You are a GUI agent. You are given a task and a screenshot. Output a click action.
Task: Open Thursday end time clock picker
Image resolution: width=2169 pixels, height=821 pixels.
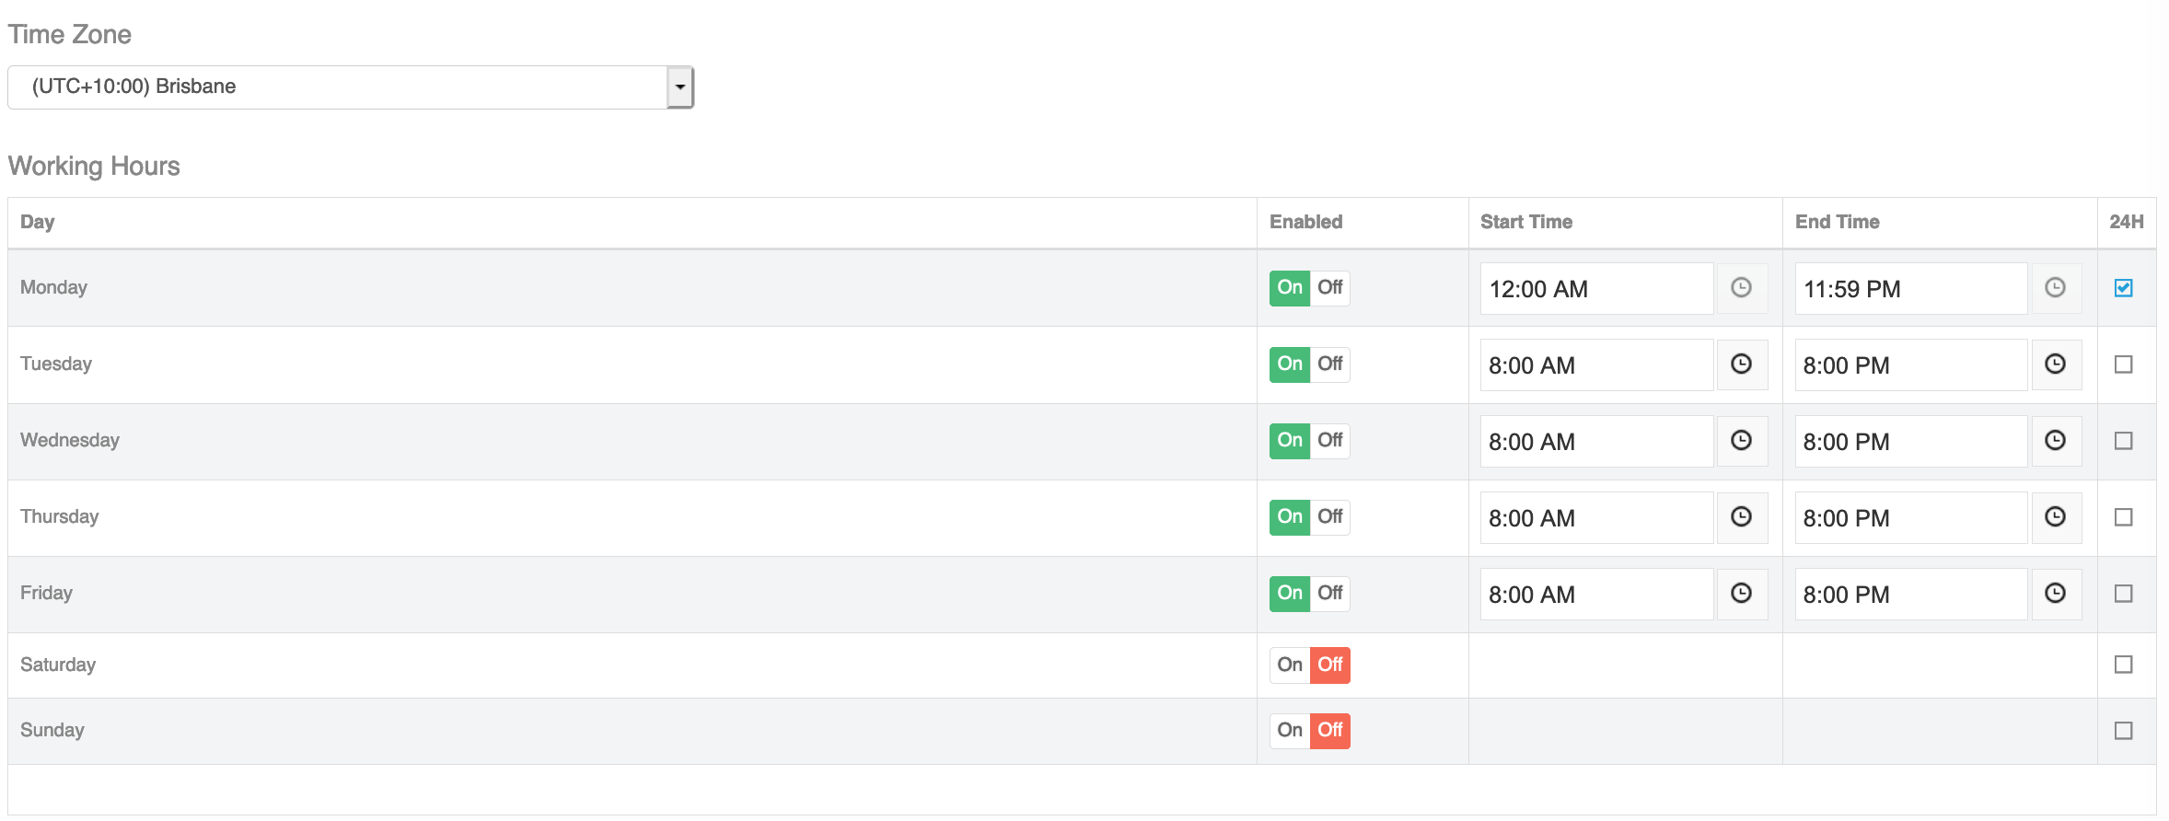(x=2055, y=517)
